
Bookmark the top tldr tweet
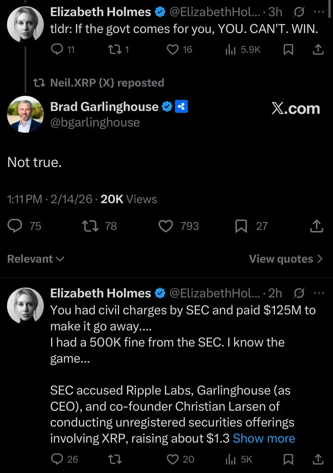[x=289, y=49]
